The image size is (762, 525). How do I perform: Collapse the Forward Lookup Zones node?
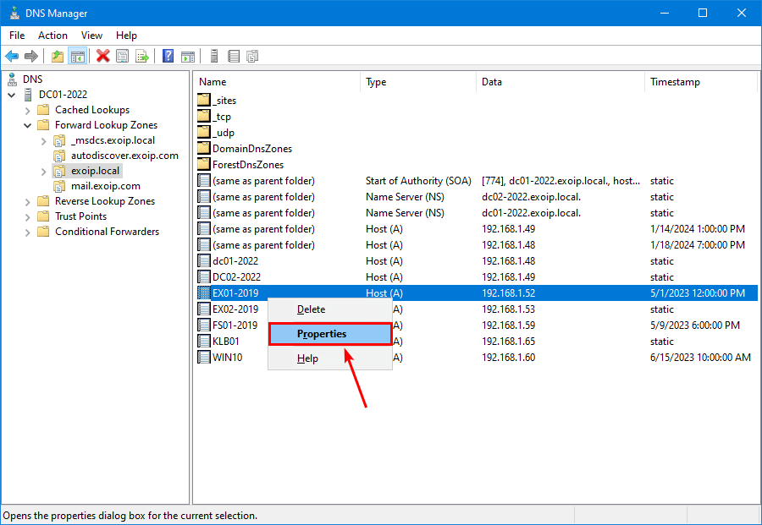tap(28, 125)
